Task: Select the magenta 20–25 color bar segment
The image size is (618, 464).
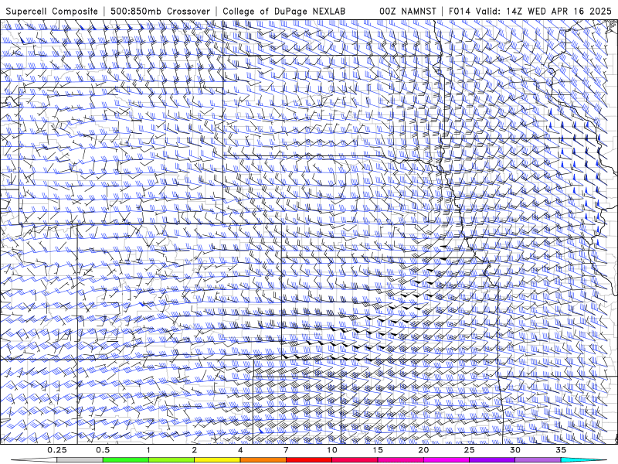Action: (447, 460)
